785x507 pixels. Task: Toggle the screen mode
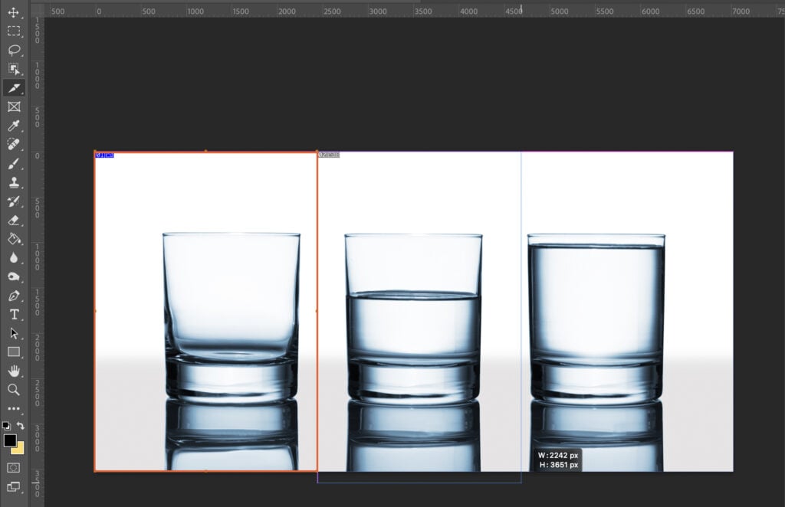click(13, 485)
